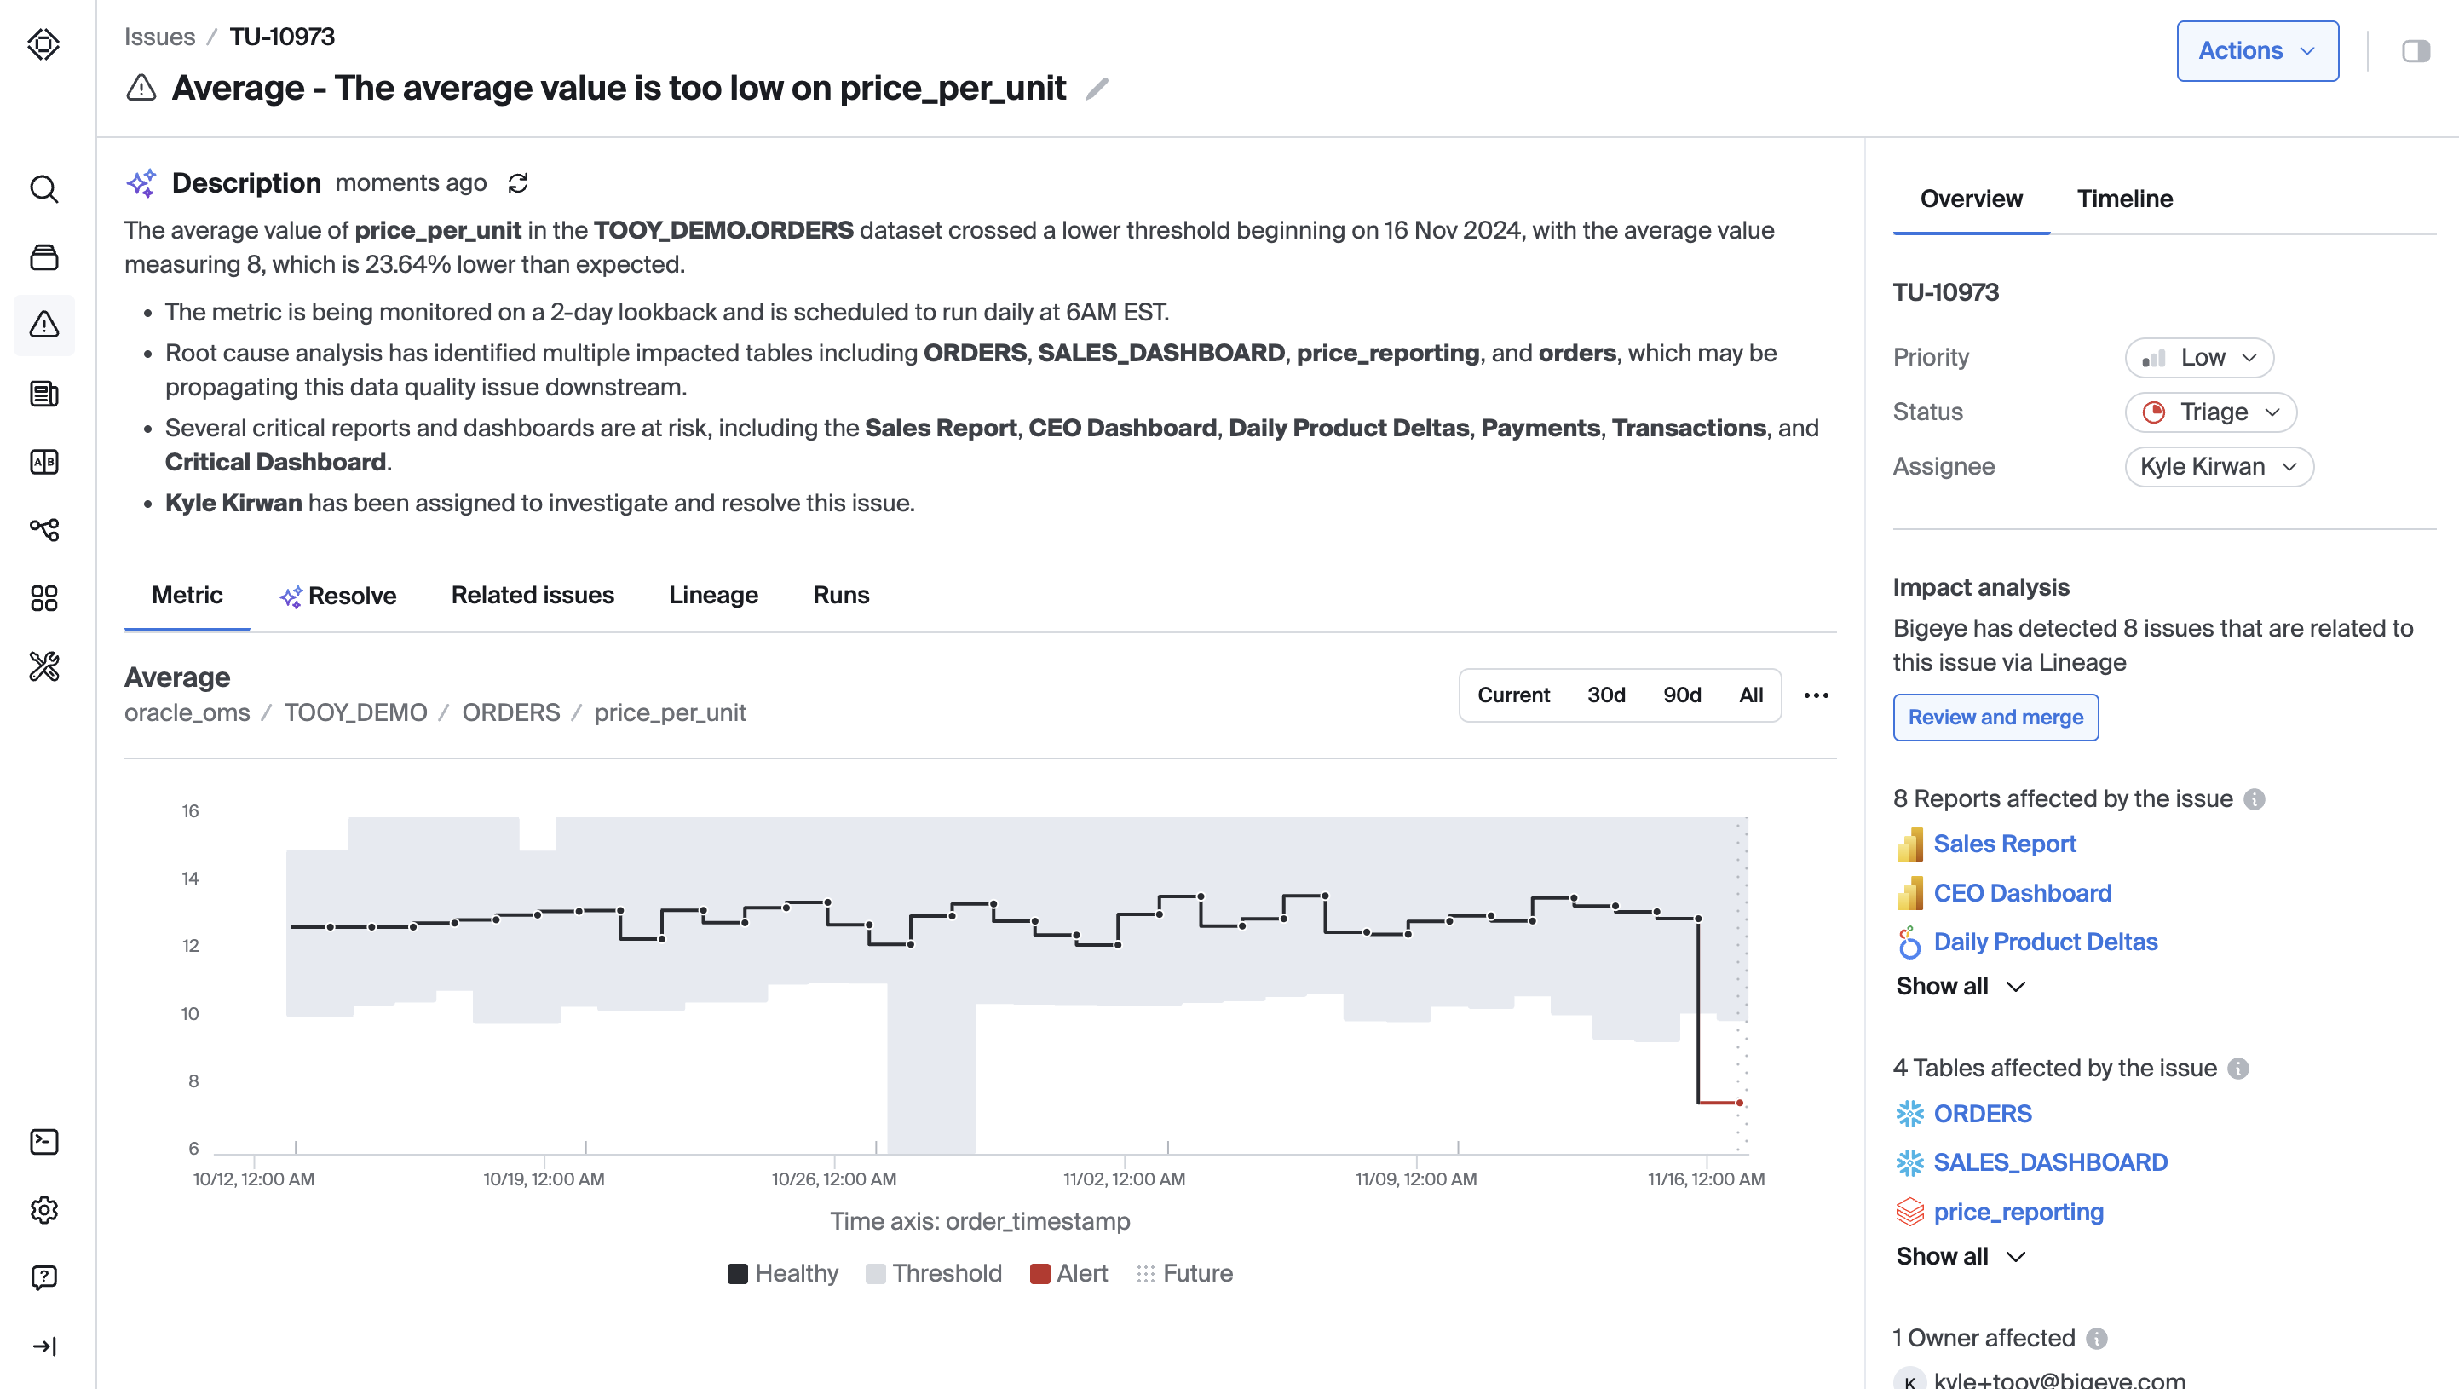Click the Review and merge button

click(x=1995, y=717)
